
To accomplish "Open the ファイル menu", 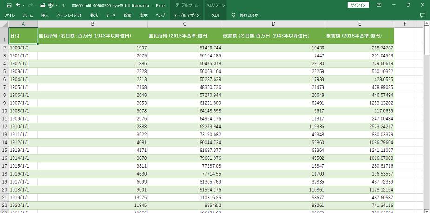I will click(x=9, y=15).
